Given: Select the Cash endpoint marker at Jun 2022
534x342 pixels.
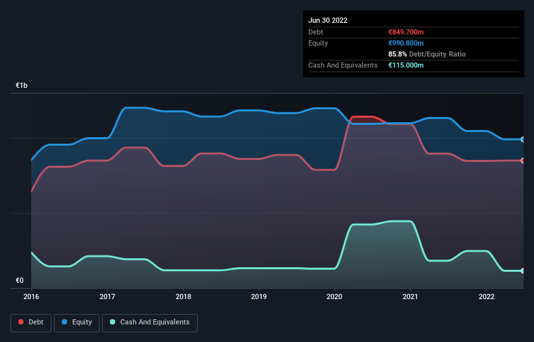Looking at the screenshot, I should point(523,271).
